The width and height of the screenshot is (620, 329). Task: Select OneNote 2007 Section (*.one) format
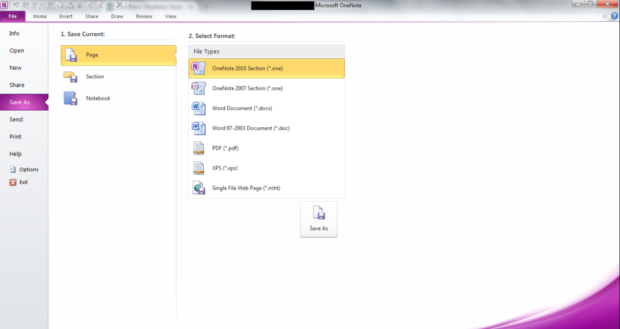coord(266,88)
